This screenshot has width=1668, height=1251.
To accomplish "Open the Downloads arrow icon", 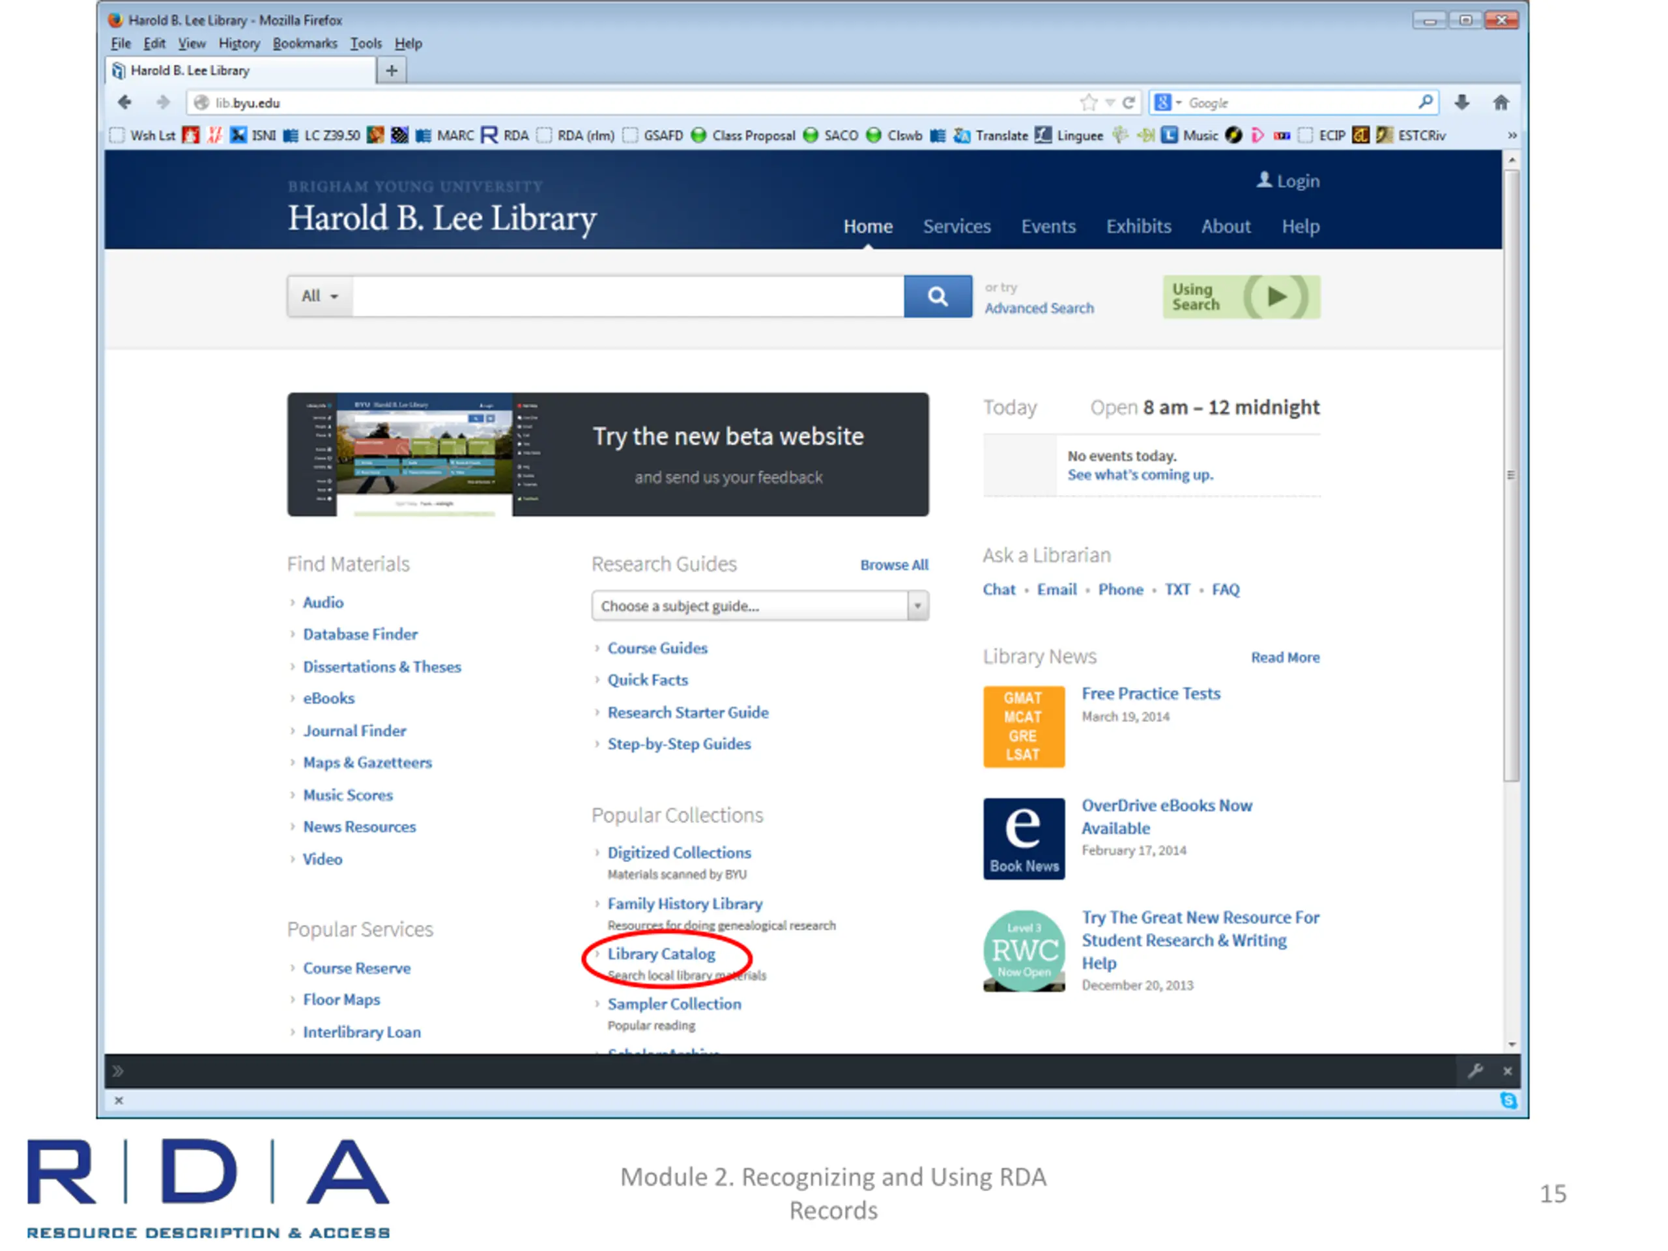I will (x=1461, y=102).
